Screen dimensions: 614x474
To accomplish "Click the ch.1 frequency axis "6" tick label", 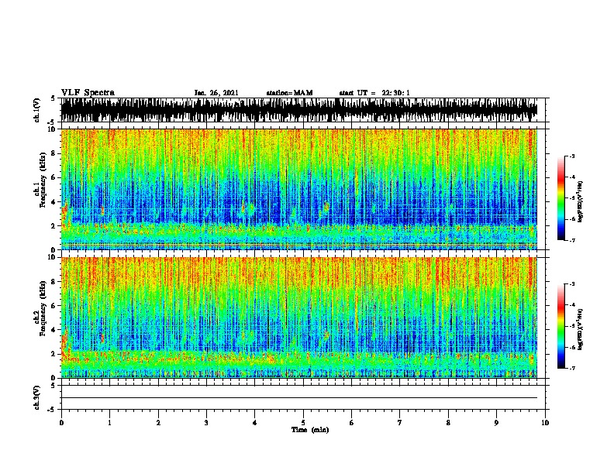I will (x=54, y=177).
